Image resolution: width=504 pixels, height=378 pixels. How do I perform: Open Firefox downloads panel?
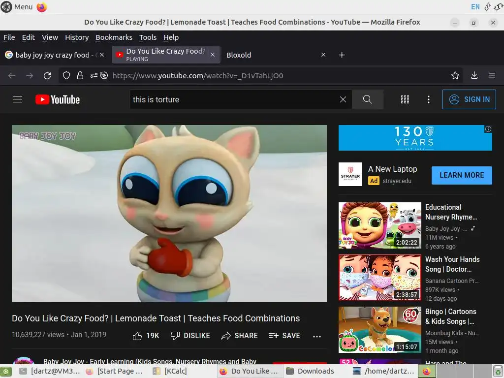pos(474,75)
